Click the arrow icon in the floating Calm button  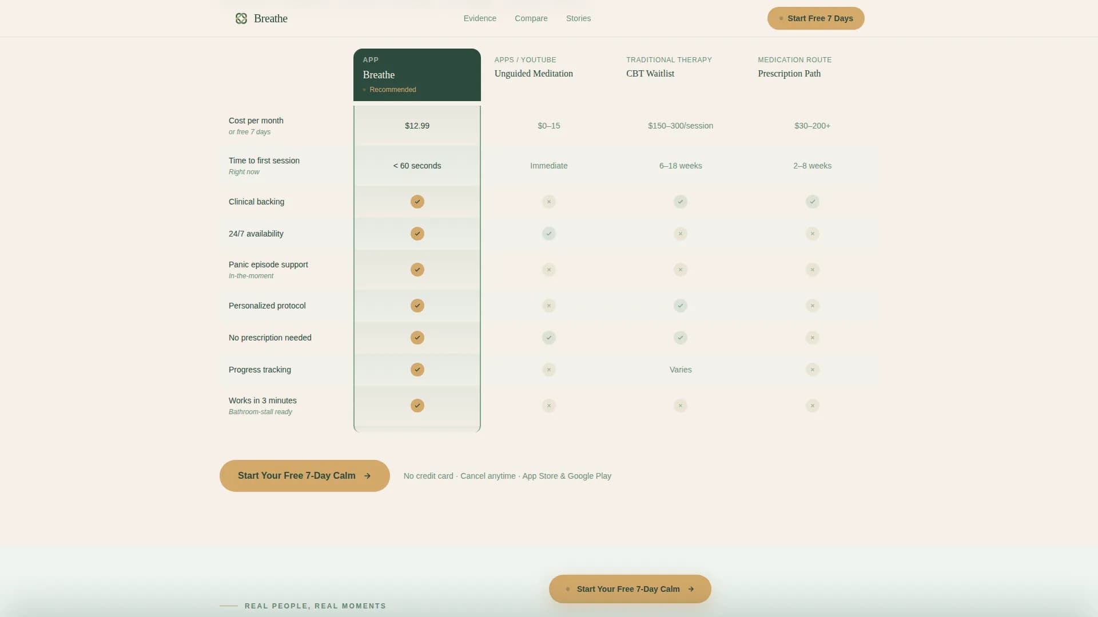(691, 589)
